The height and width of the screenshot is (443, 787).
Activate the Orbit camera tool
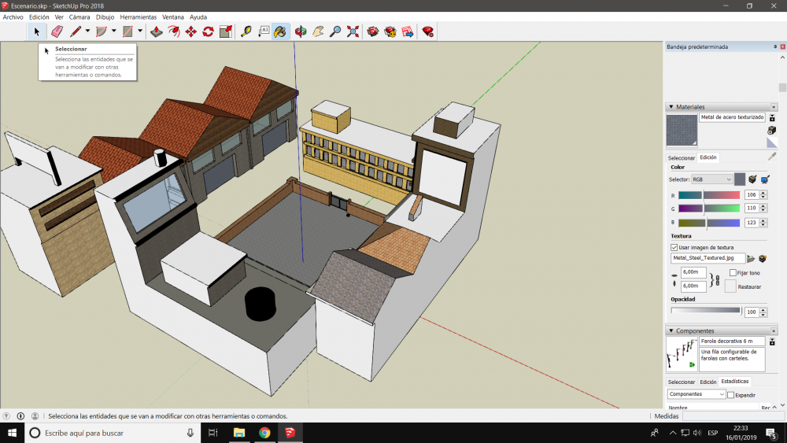[x=301, y=31]
